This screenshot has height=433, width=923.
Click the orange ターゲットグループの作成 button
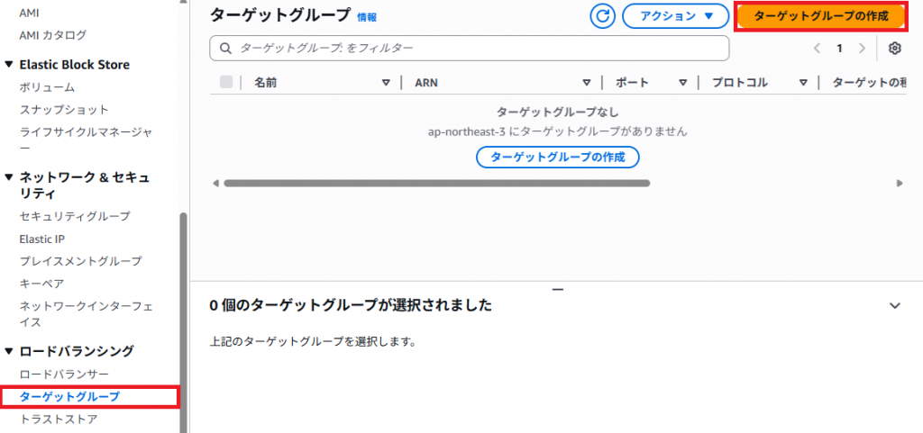coord(819,17)
